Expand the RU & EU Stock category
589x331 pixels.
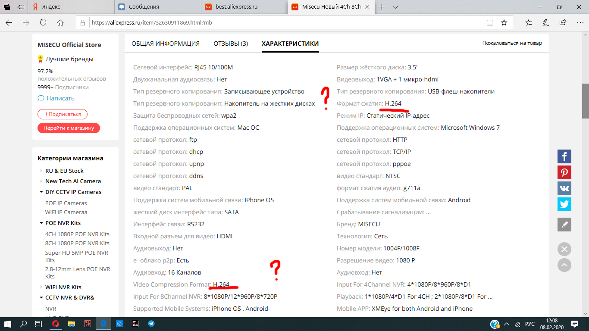click(x=41, y=171)
